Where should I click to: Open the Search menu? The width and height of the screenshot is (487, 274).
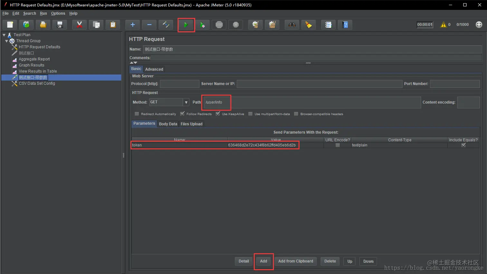click(x=30, y=14)
